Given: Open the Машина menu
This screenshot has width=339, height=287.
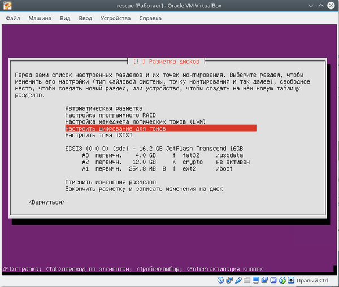Looking at the screenshot, I should [x=40, y=18].
